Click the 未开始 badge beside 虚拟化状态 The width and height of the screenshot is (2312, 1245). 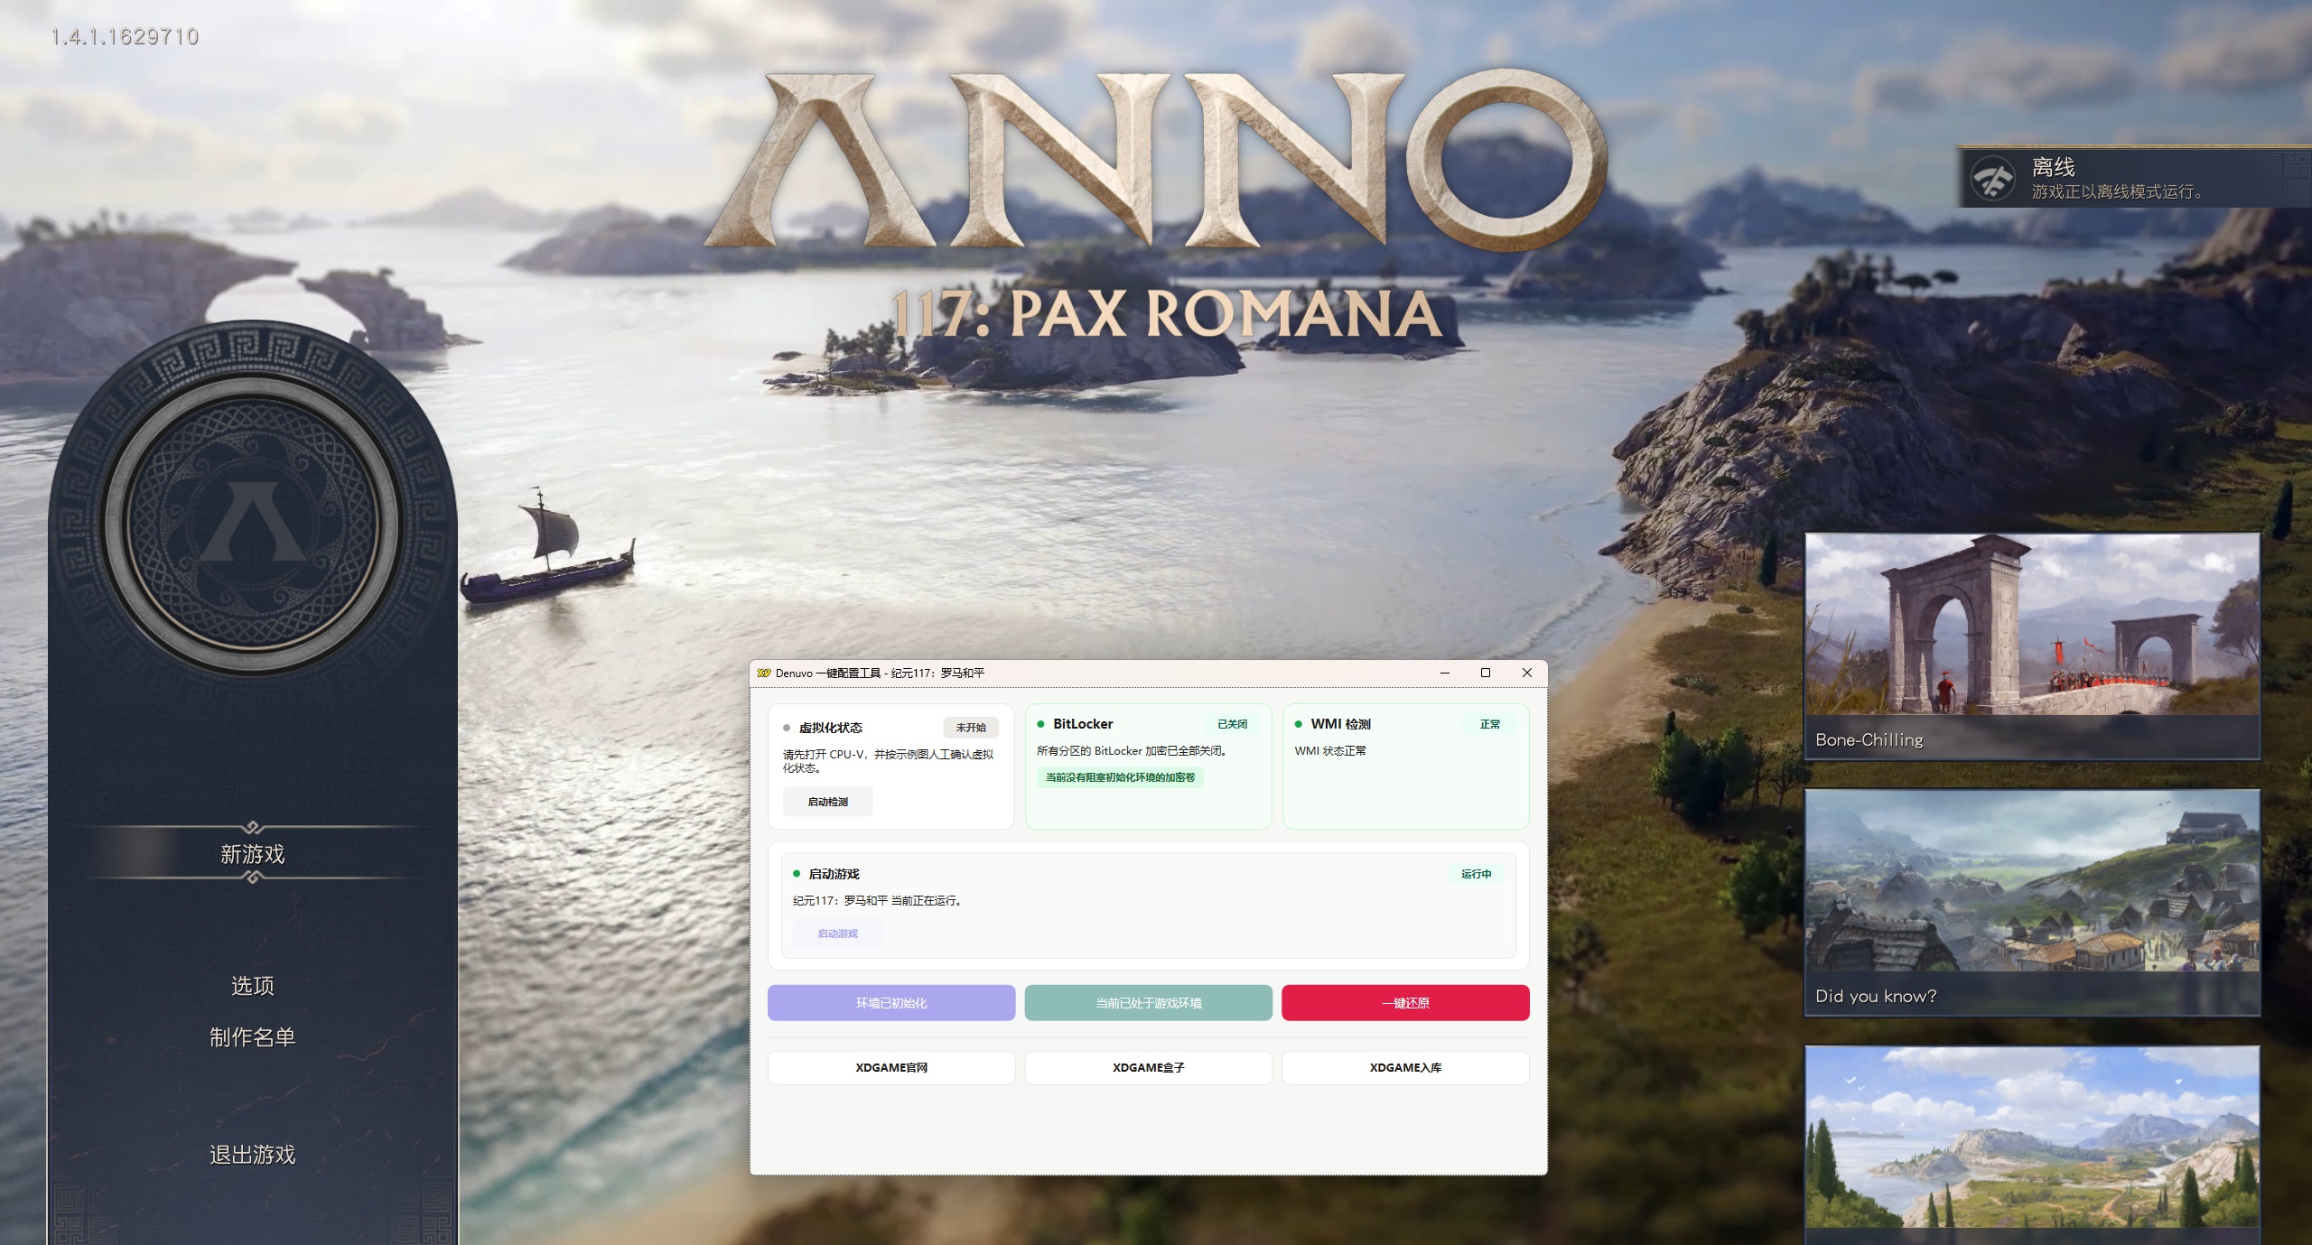(971, 727)
